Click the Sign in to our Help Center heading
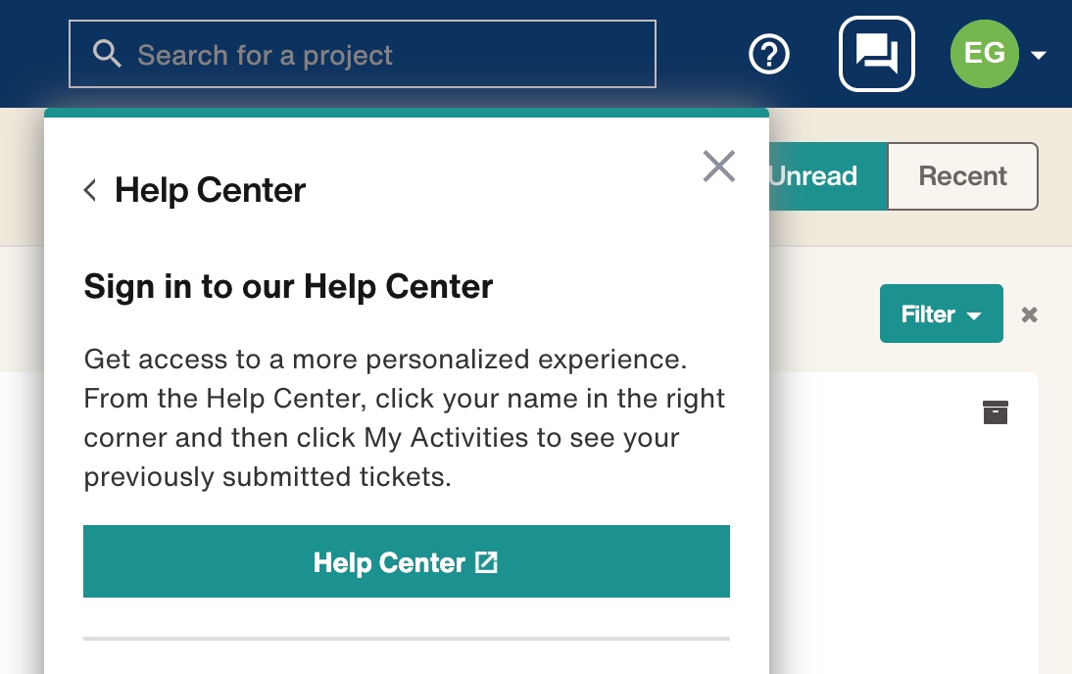 [288, 287]
